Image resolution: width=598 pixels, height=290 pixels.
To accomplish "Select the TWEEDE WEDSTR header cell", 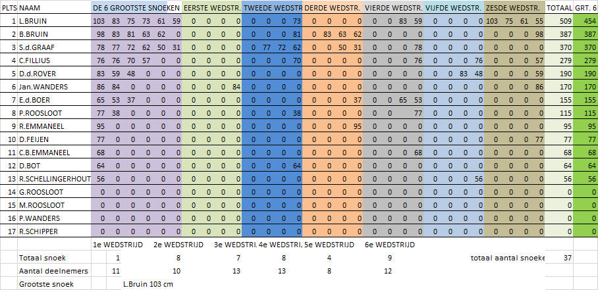I will pyautogui.click(x=273, y=8).
